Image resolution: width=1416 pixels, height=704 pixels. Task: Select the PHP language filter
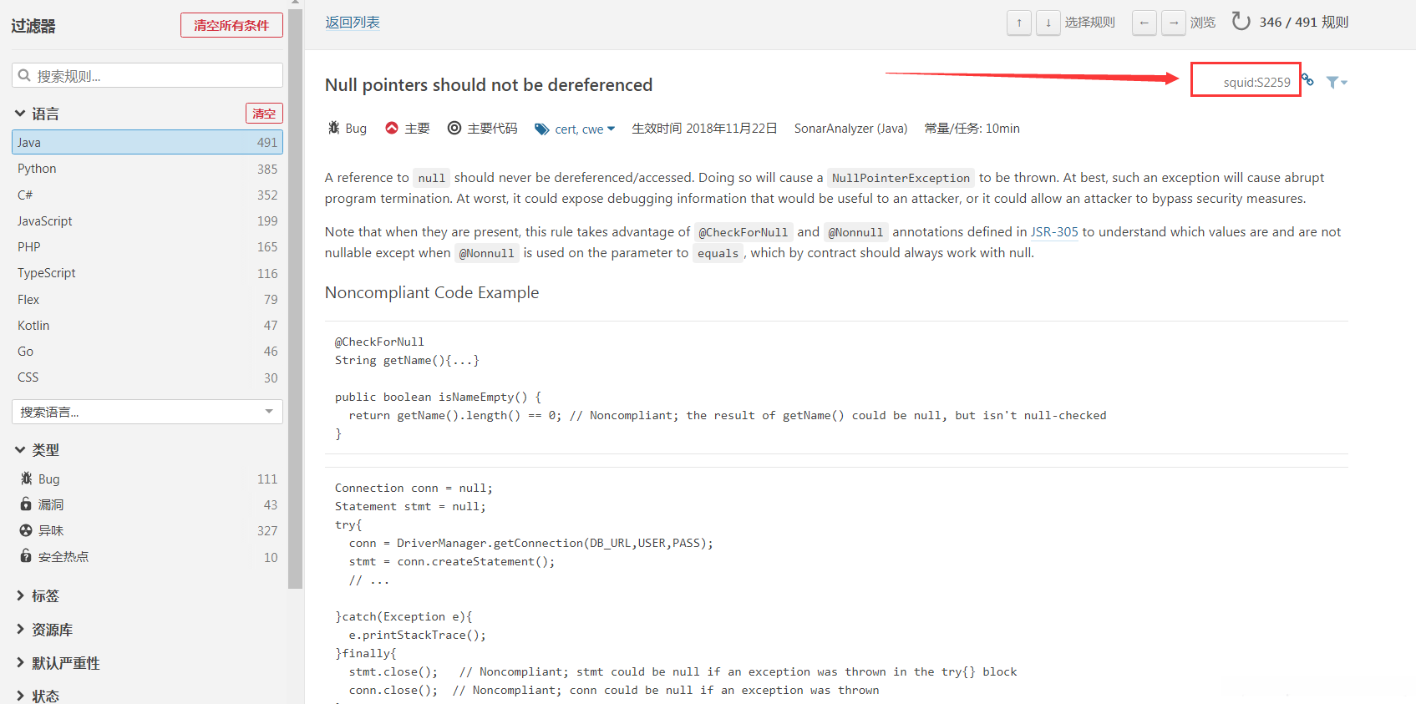(x=147, y=246)
